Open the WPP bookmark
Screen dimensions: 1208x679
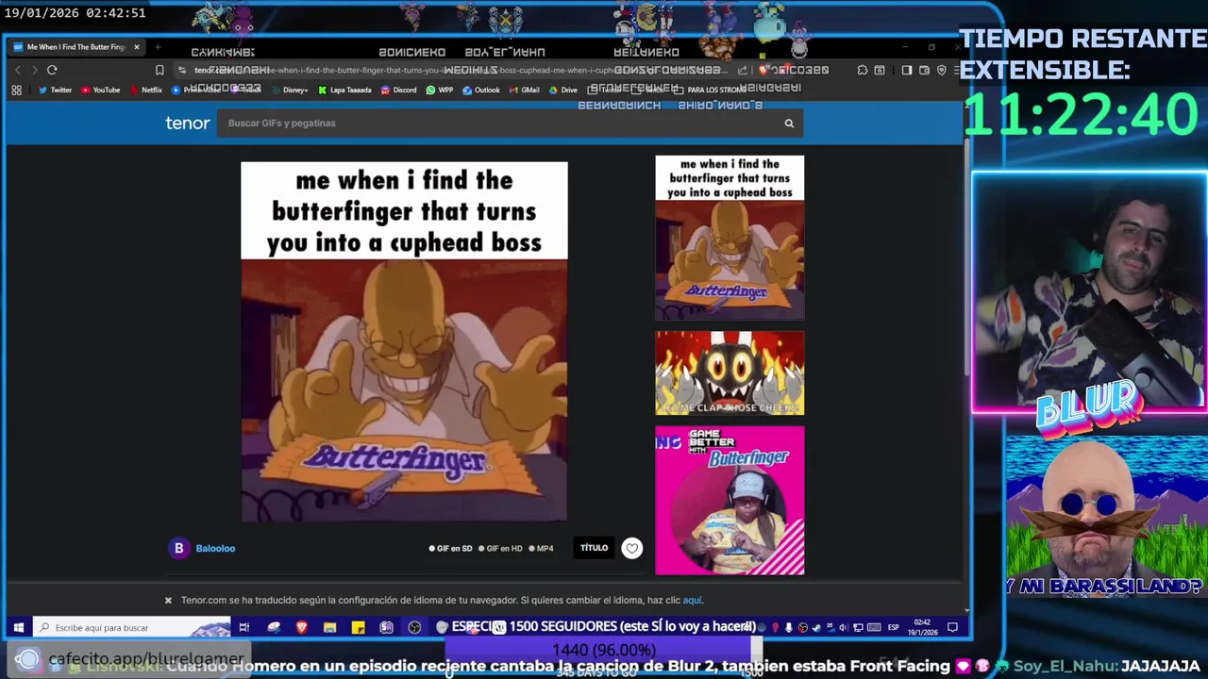point(440,91)
